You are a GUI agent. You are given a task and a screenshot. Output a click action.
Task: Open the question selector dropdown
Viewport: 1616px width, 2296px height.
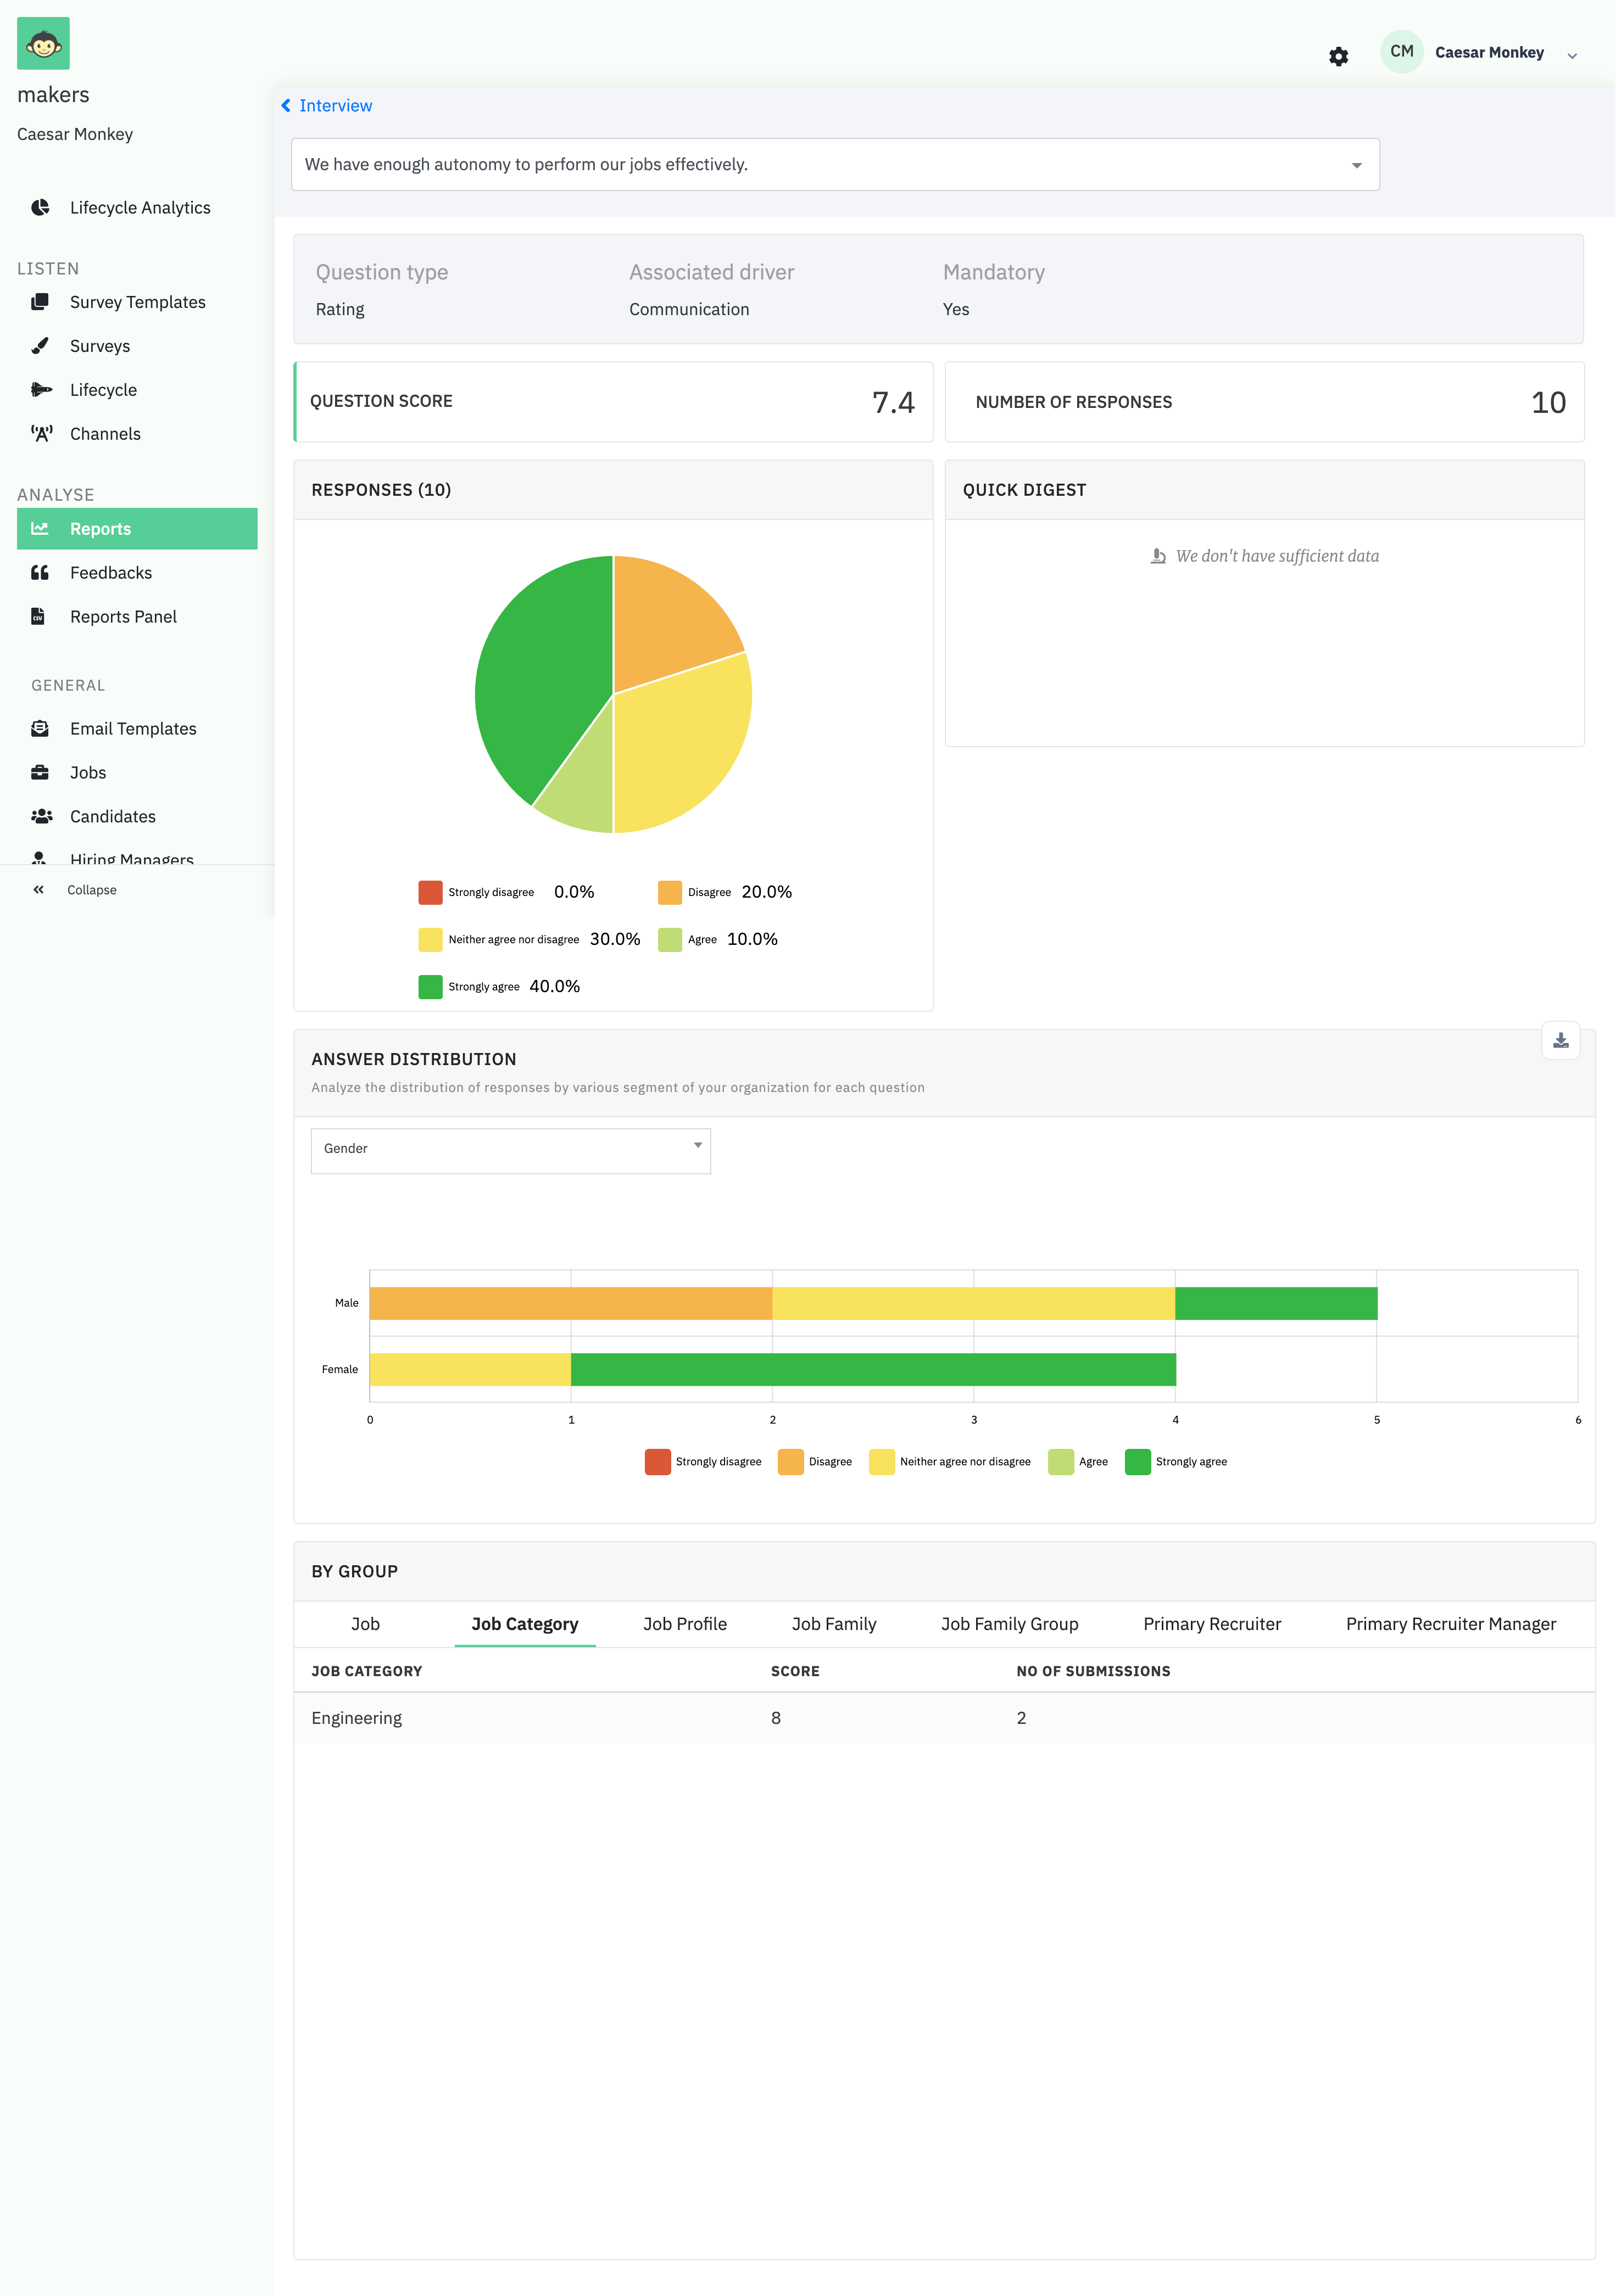pyautogui.click(x=834, y=164)
